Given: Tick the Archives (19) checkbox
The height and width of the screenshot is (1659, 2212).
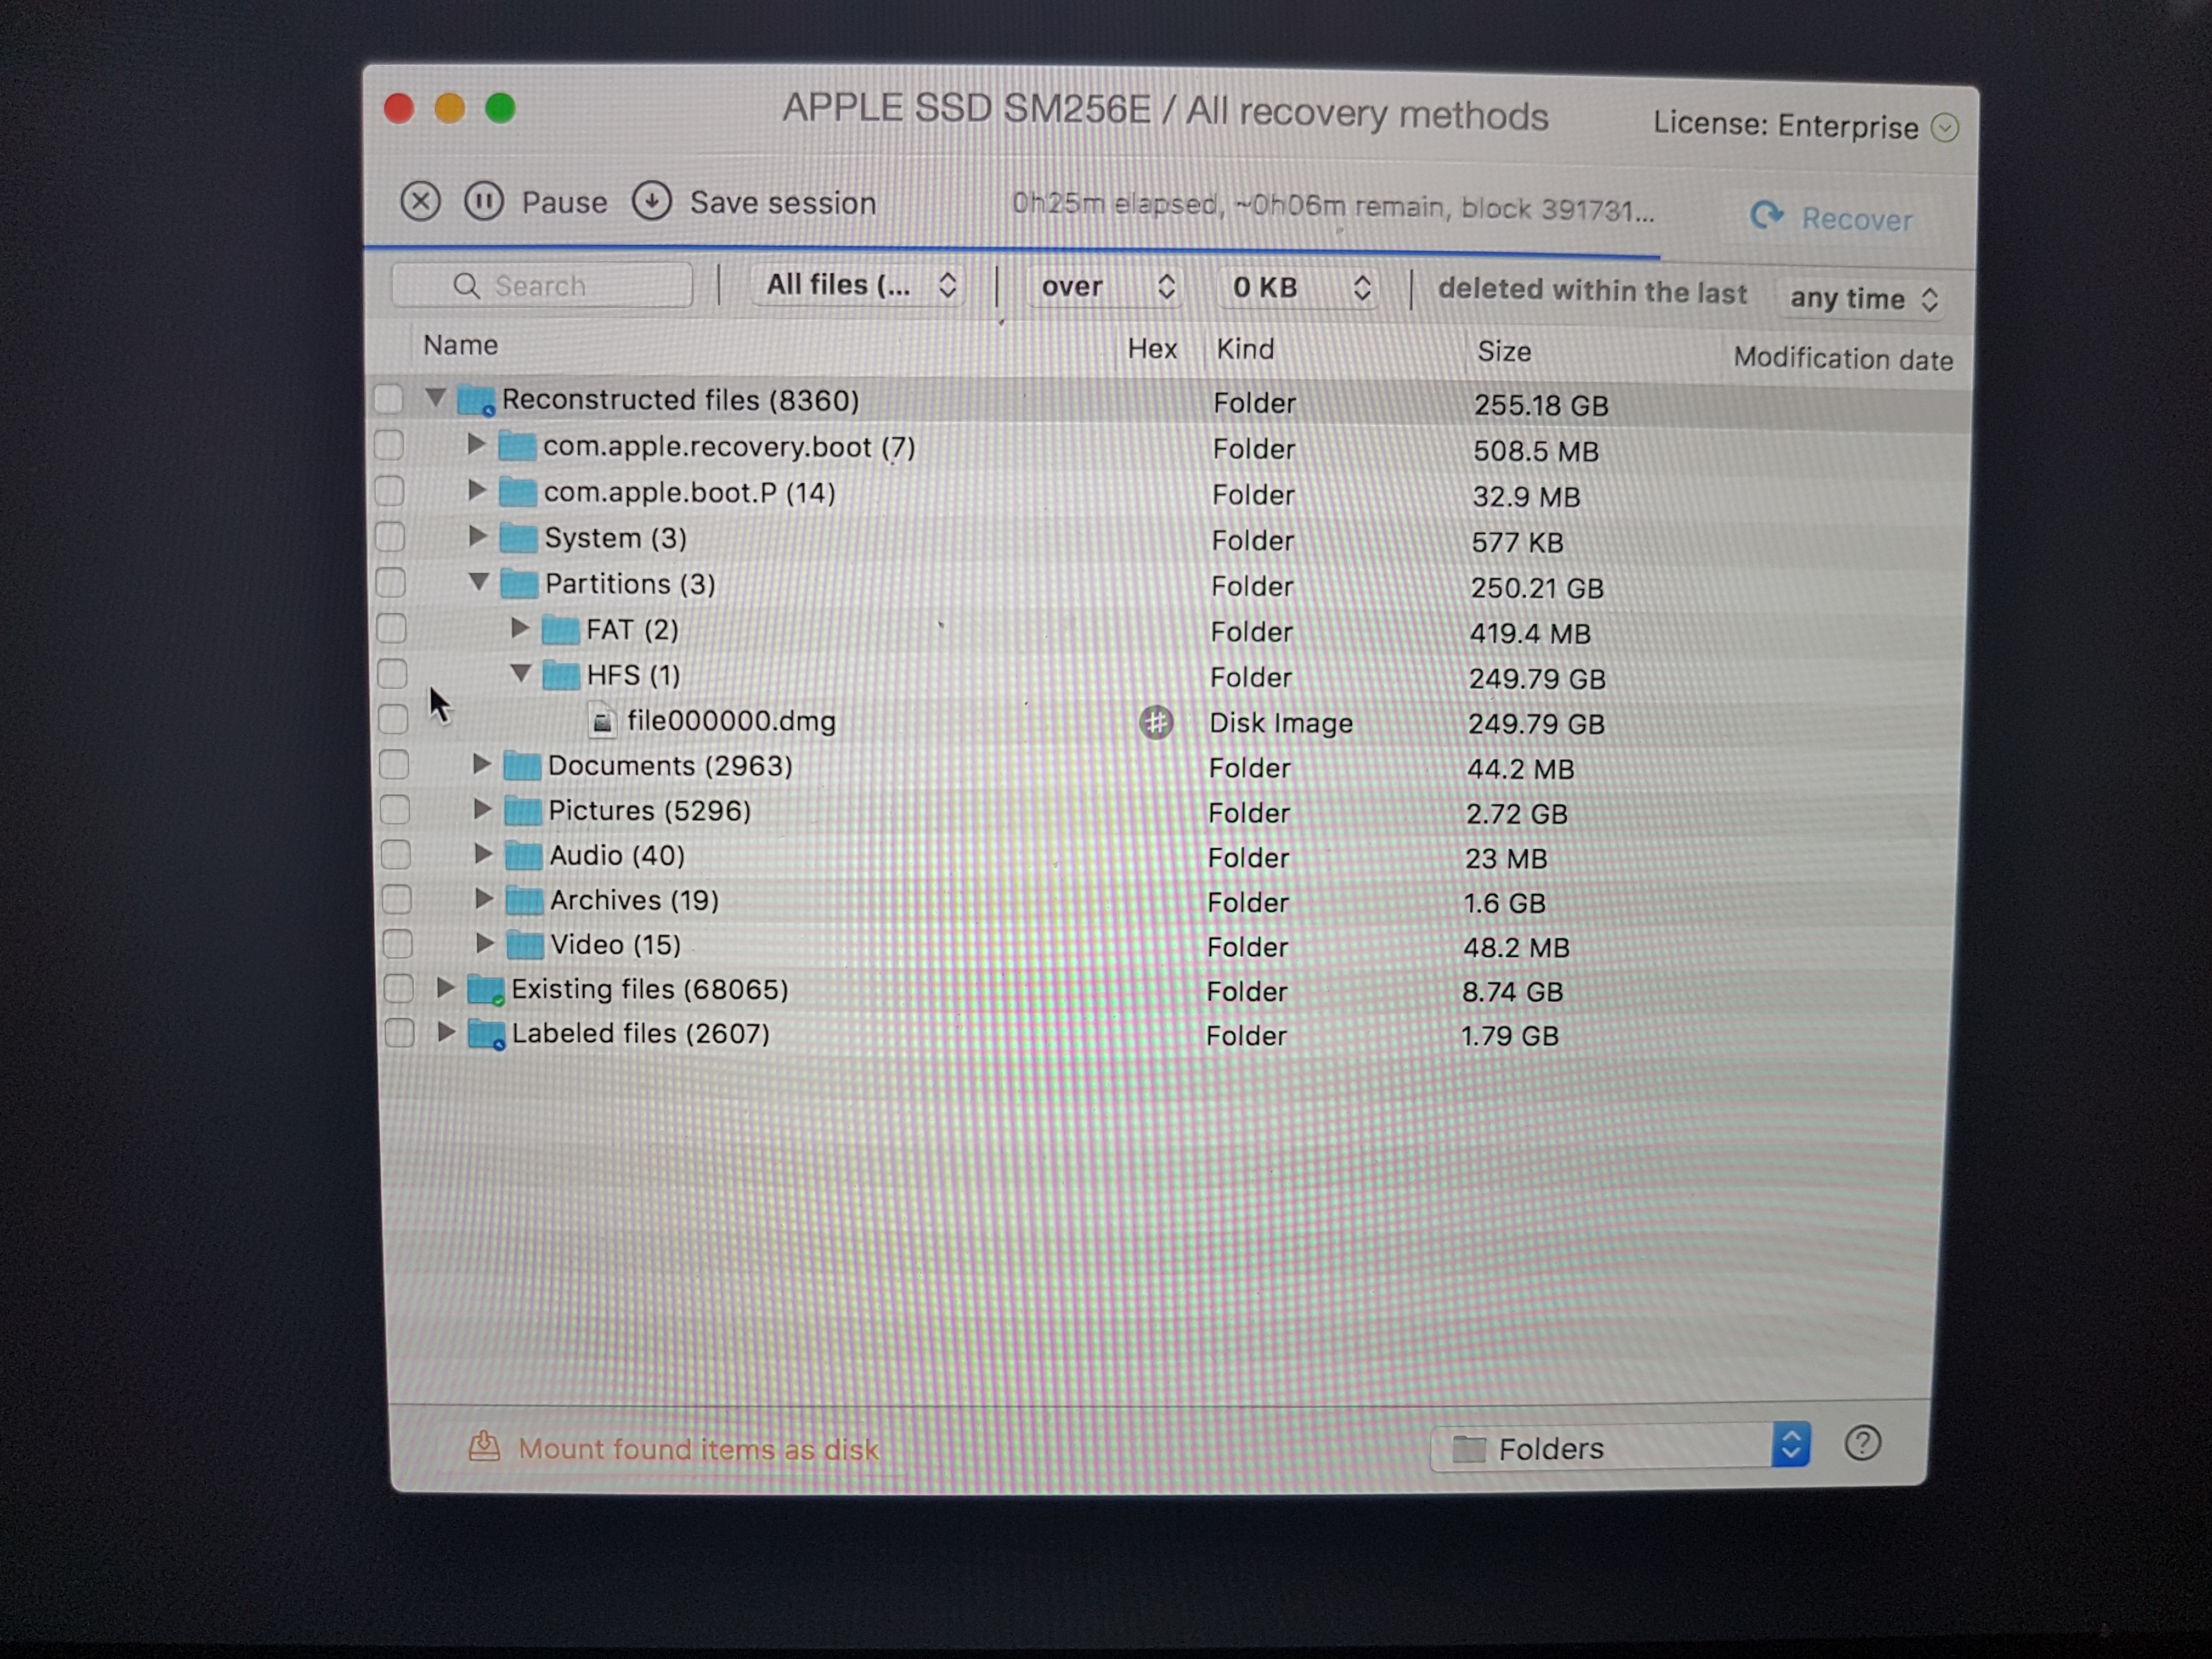Looking at the screenshot, I should 397,899.
